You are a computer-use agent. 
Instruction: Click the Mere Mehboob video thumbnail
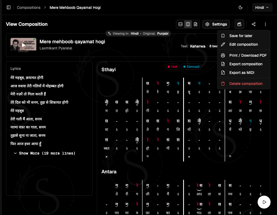[23, 44]
